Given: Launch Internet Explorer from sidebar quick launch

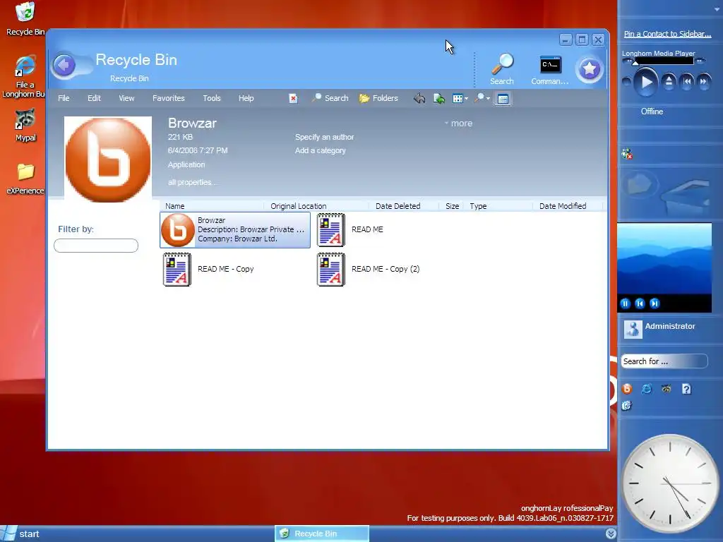Looking at the screenshot, I should click(x=647, y=389).
